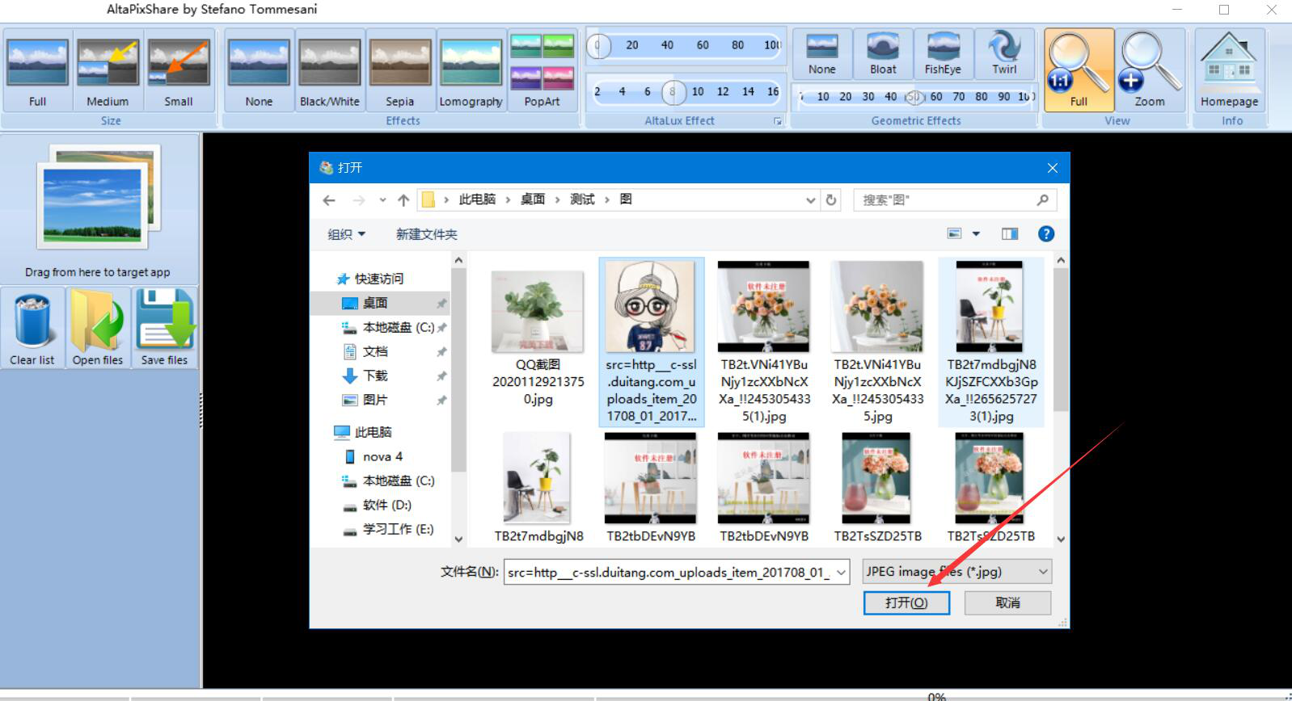Apply the Sepia effect

400,71
